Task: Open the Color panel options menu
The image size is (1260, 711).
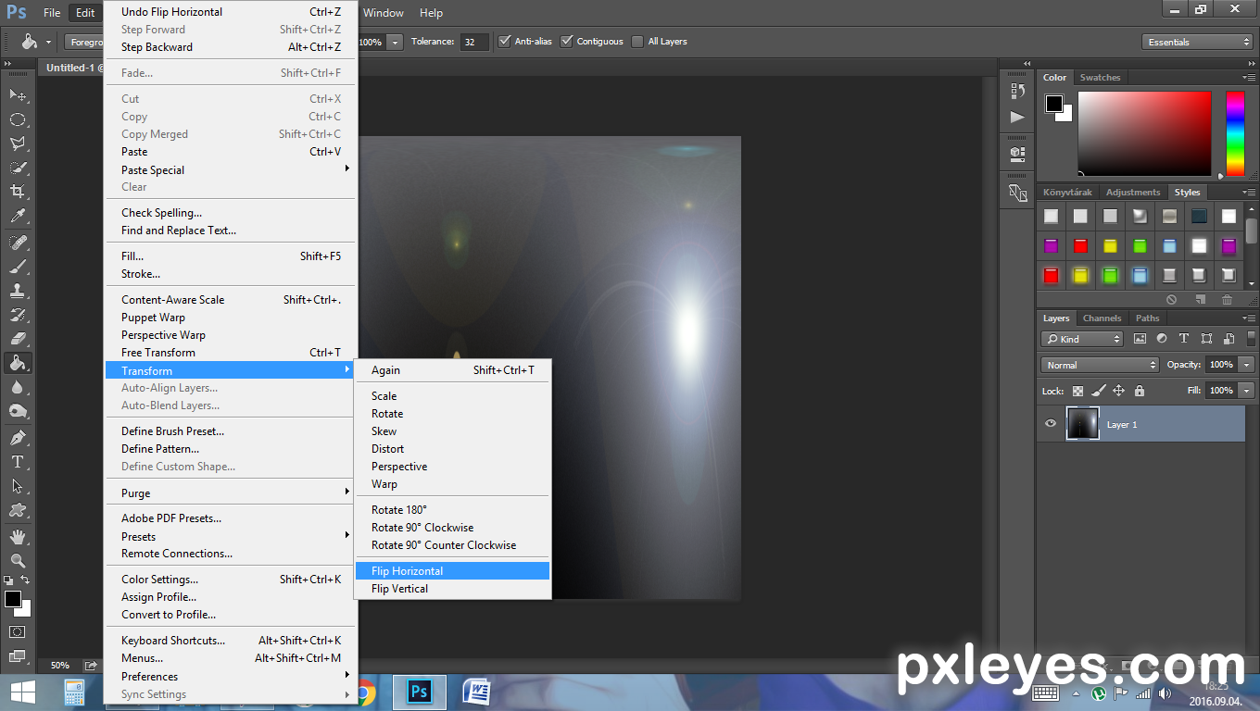Action: click(x=1247, y=77)
